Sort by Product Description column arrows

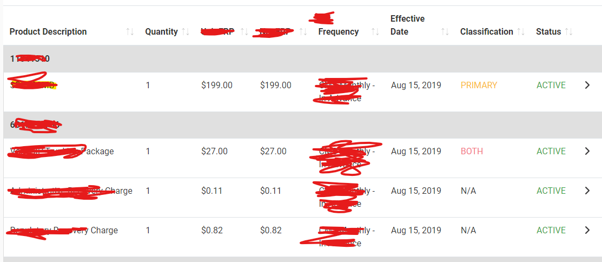pyautogui.click(x=130, y=32)
